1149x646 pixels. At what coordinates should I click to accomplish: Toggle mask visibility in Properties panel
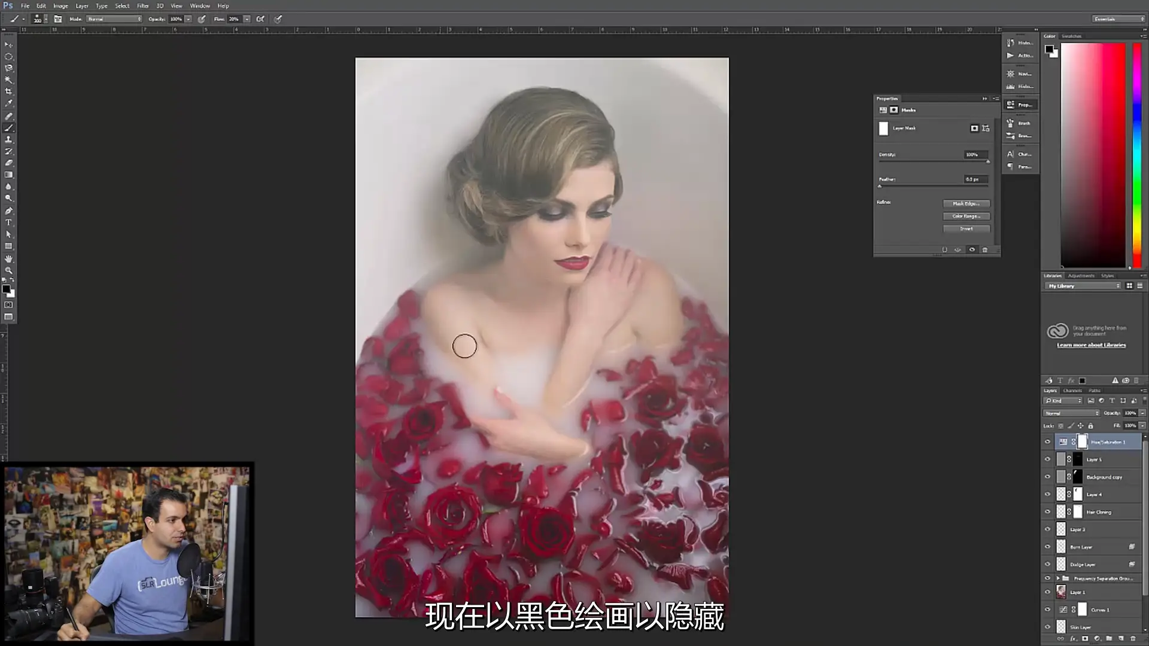[972, 250]
